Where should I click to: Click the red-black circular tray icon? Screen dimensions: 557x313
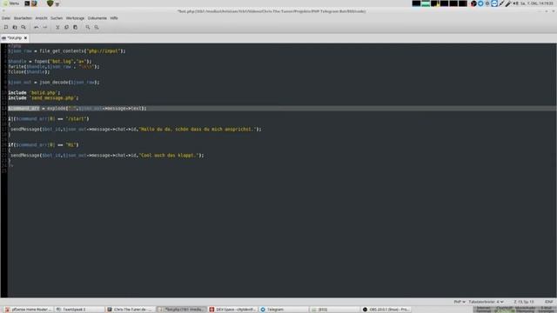473,3
